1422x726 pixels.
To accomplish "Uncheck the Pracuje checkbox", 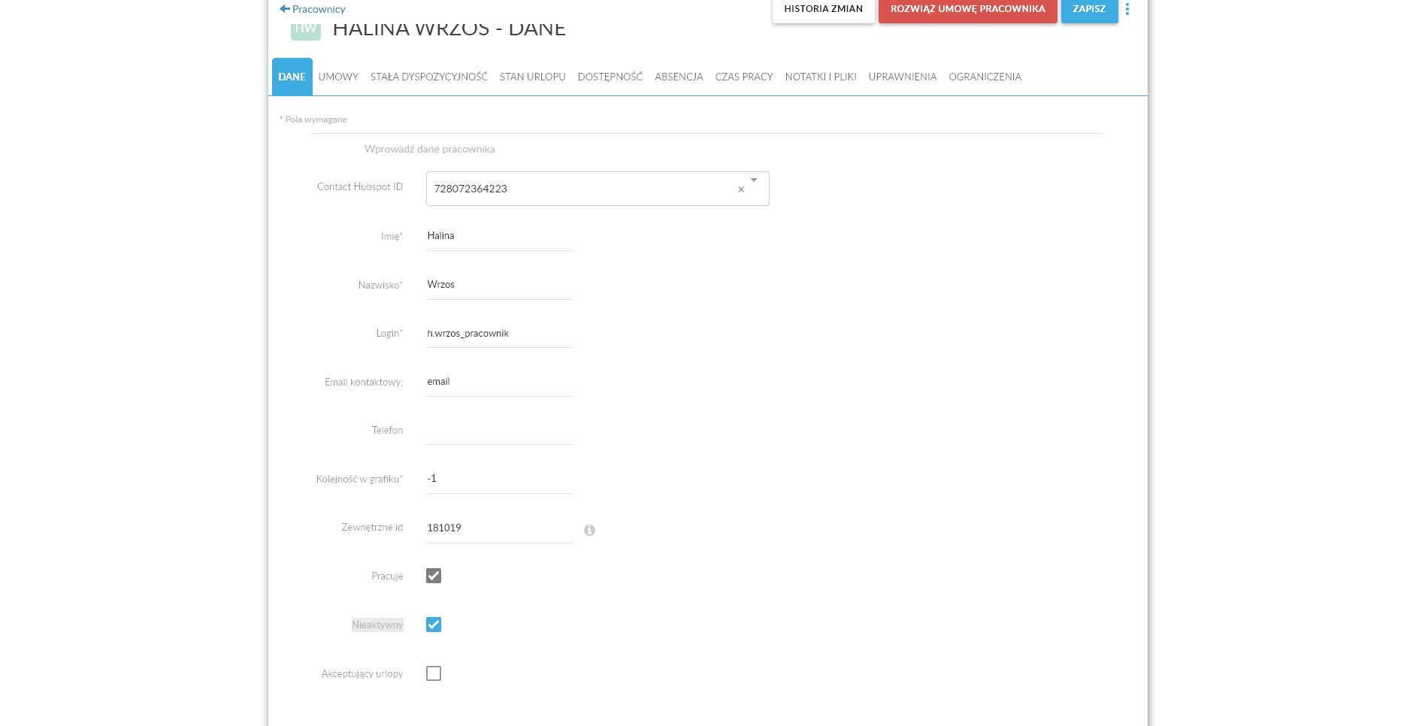I will coord(434,576).
